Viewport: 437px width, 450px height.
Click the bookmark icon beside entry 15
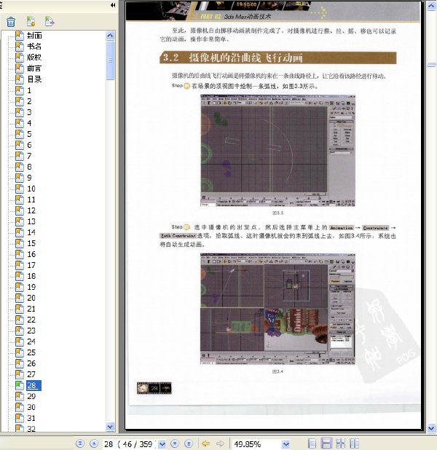[20, 242]
